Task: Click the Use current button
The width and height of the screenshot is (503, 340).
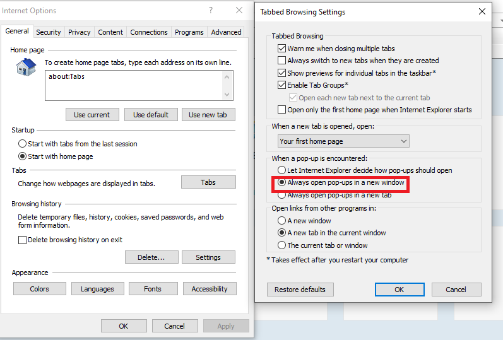Action: pyautogui.click(x=92, y=115)
